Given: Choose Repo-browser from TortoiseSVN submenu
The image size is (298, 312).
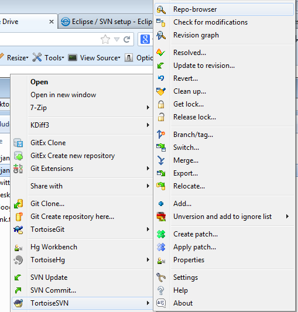Looking at the screenshot, I should click(224, 9).
